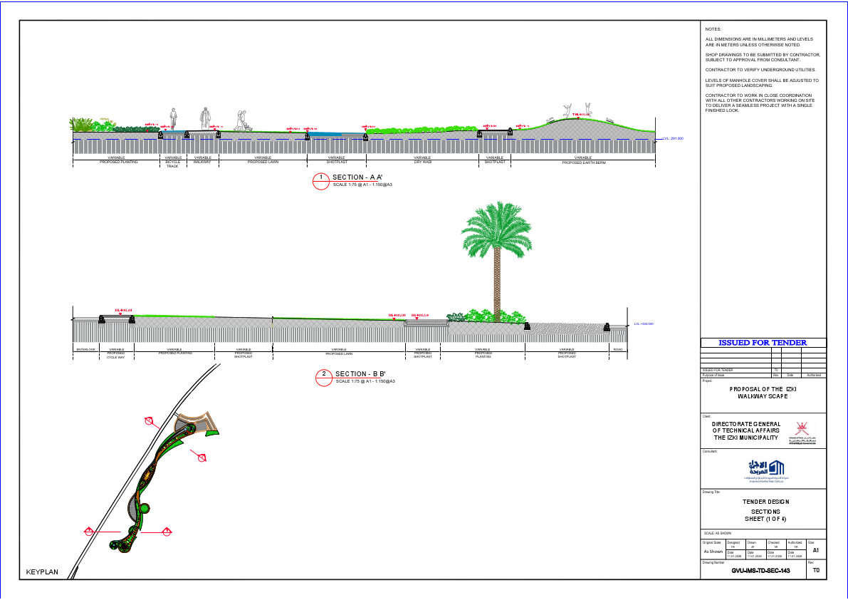Select a red section cut marker on the keyplan

pos(149,421)
